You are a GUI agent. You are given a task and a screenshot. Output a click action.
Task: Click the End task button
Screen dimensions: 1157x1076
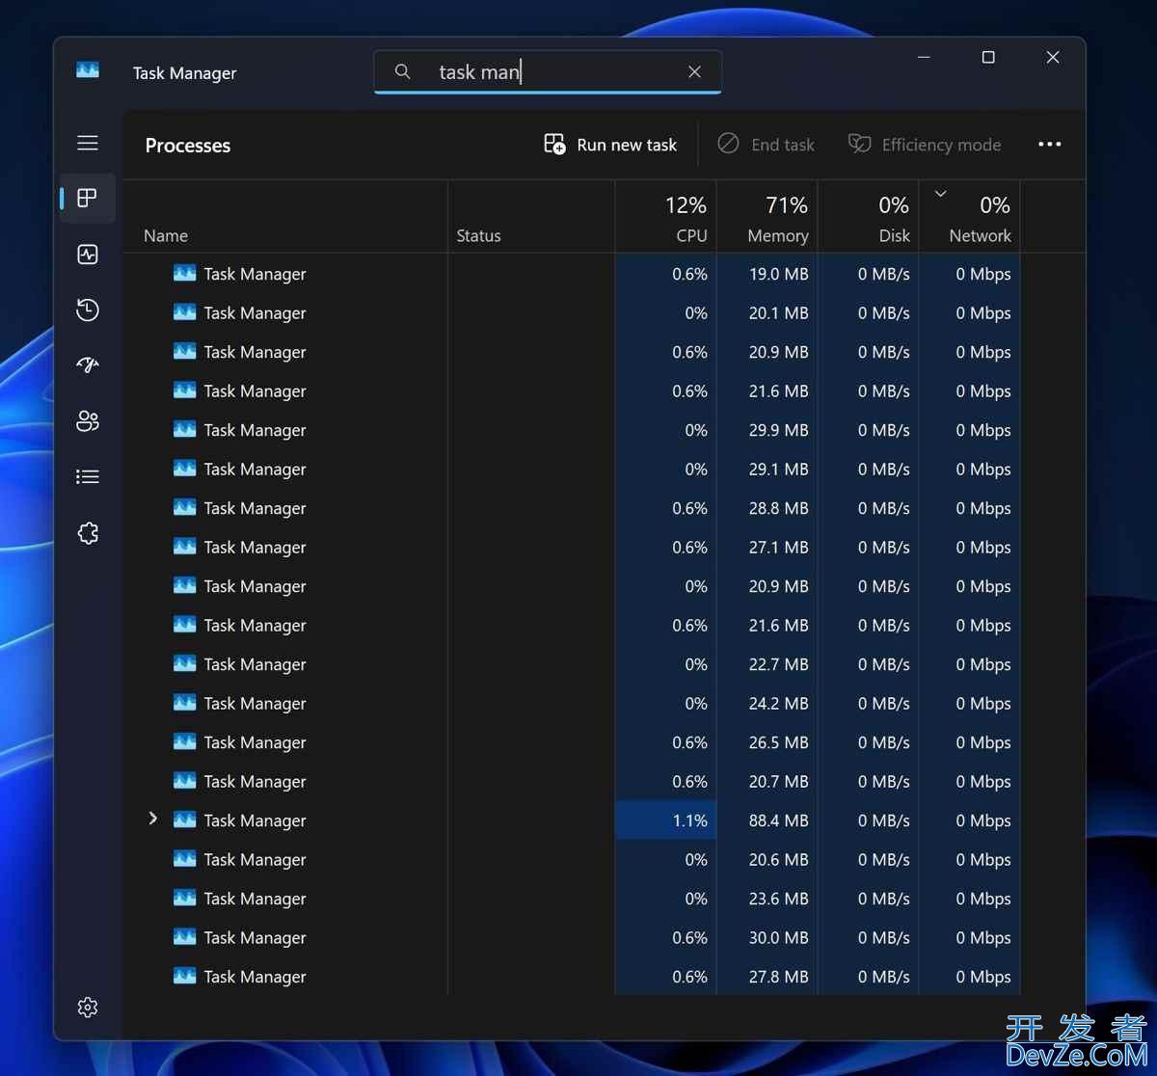767,144
